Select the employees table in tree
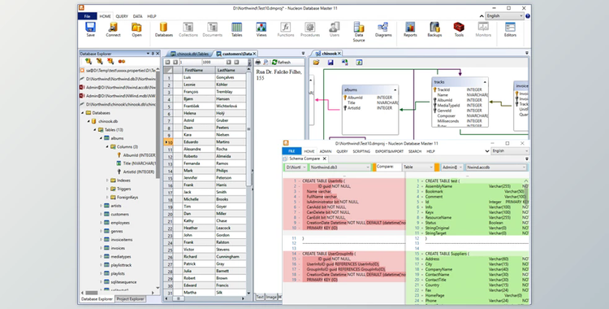 pyautogui.click(x=120, y=223)
